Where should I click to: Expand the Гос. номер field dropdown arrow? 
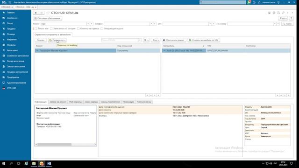pos(275,24)
